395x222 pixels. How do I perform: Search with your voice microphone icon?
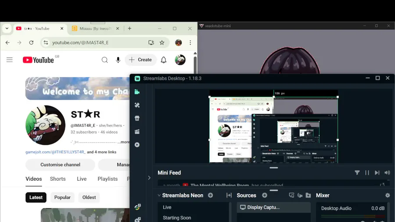pos(118,60)
